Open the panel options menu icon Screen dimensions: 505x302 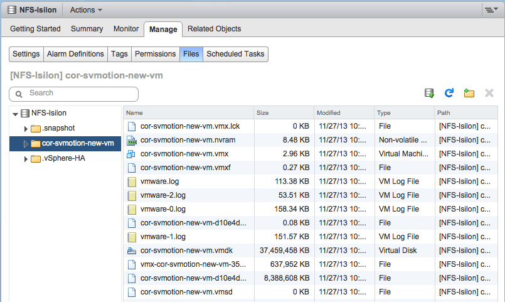[491, 10]
